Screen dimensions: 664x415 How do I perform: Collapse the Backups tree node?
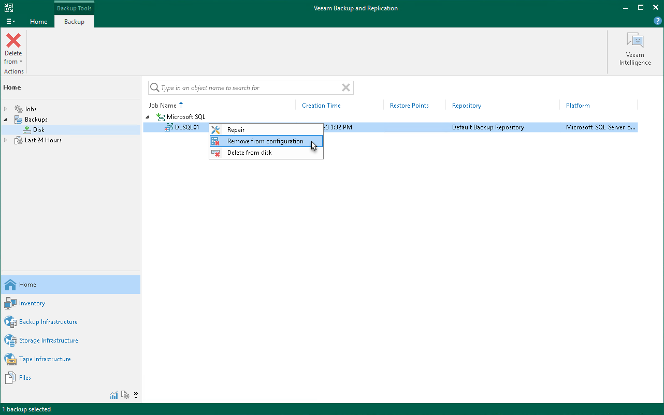[6, 120]
